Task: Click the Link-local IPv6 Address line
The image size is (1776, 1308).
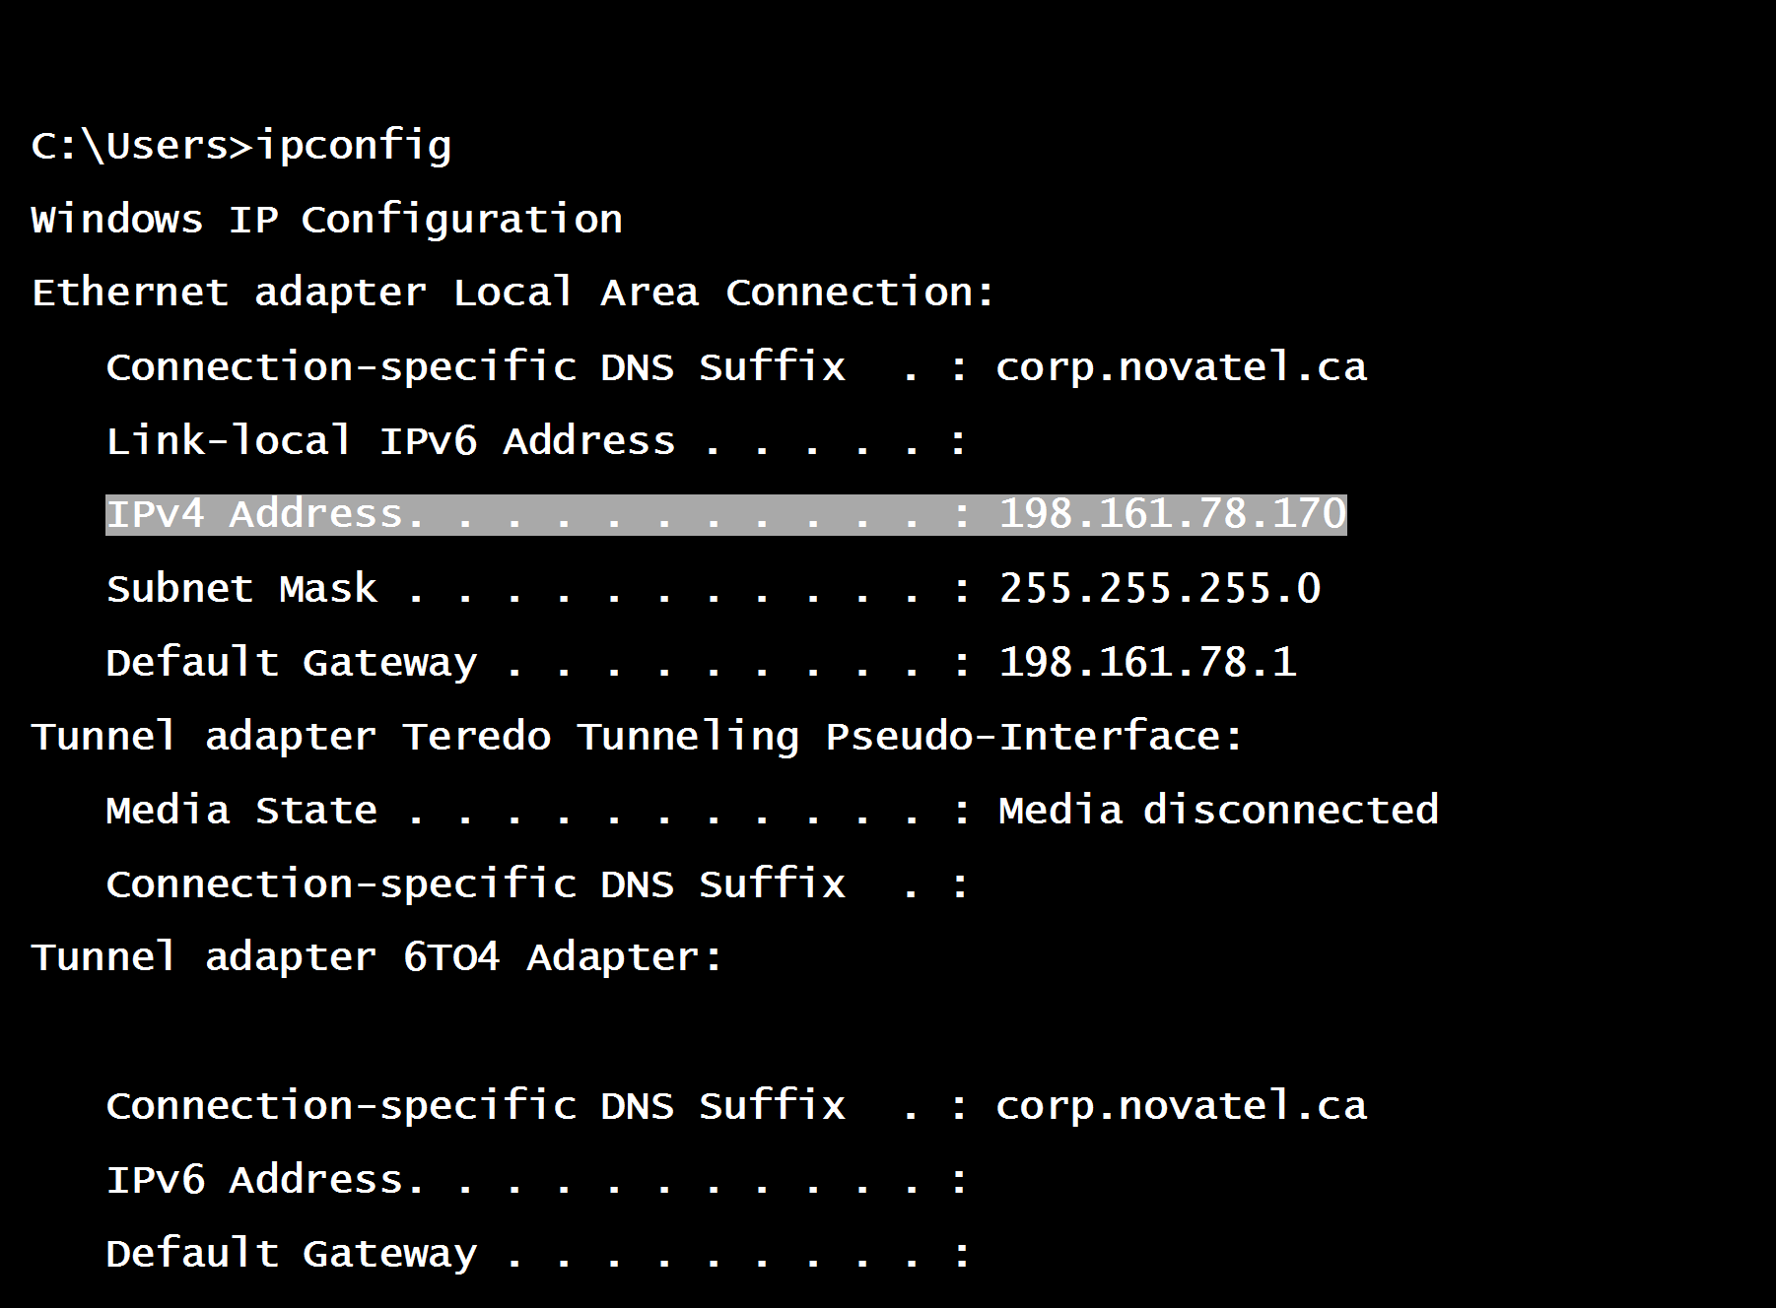Action: 537,440
